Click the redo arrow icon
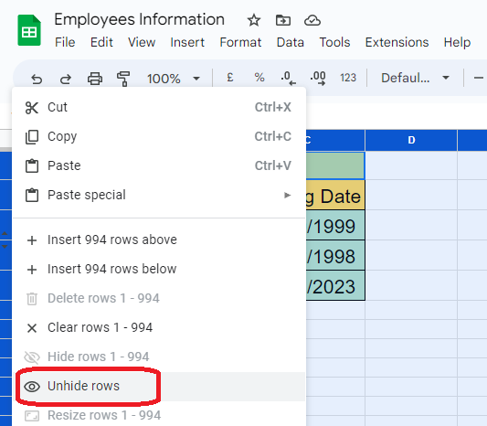487x426 pixels. tap(66, 79)
